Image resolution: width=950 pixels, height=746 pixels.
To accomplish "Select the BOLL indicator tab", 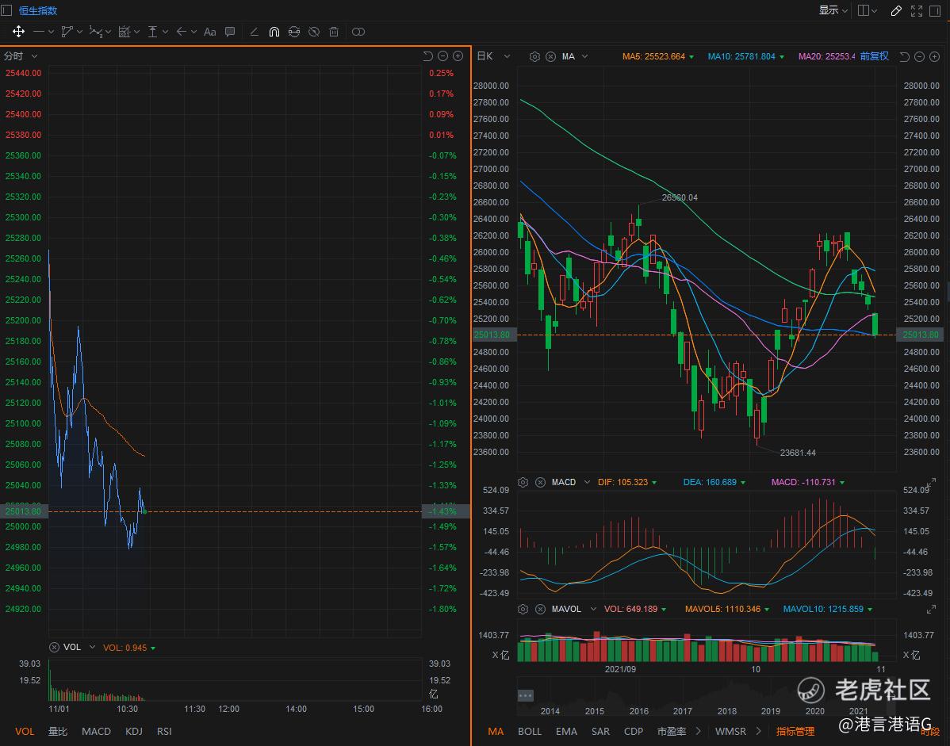I will pos(530,731).
